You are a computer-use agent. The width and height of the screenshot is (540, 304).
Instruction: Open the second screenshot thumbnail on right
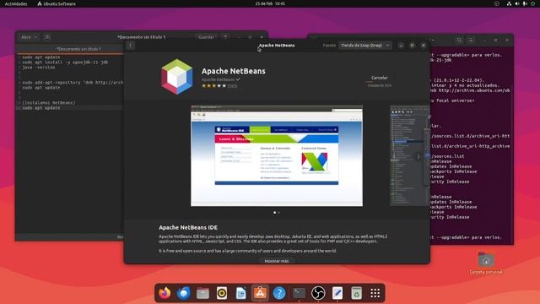[409, 155]
